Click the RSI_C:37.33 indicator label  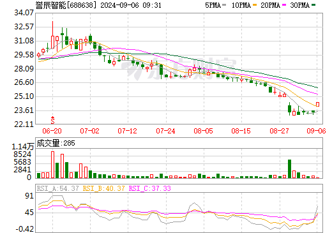(x=150, y=188)
